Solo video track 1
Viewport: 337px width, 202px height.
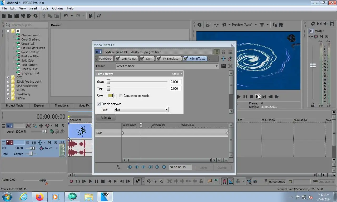[62, 126]
